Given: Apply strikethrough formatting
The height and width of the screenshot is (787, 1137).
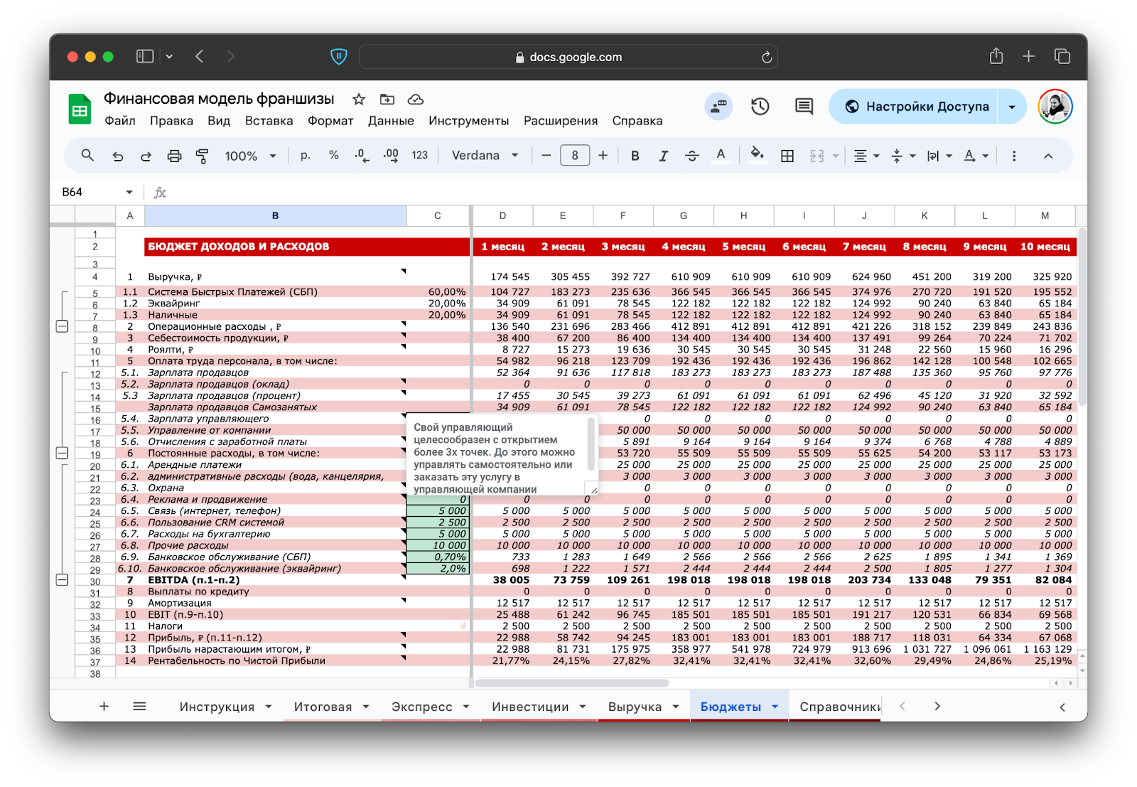Looking at the screenshot, I should 691,156.
